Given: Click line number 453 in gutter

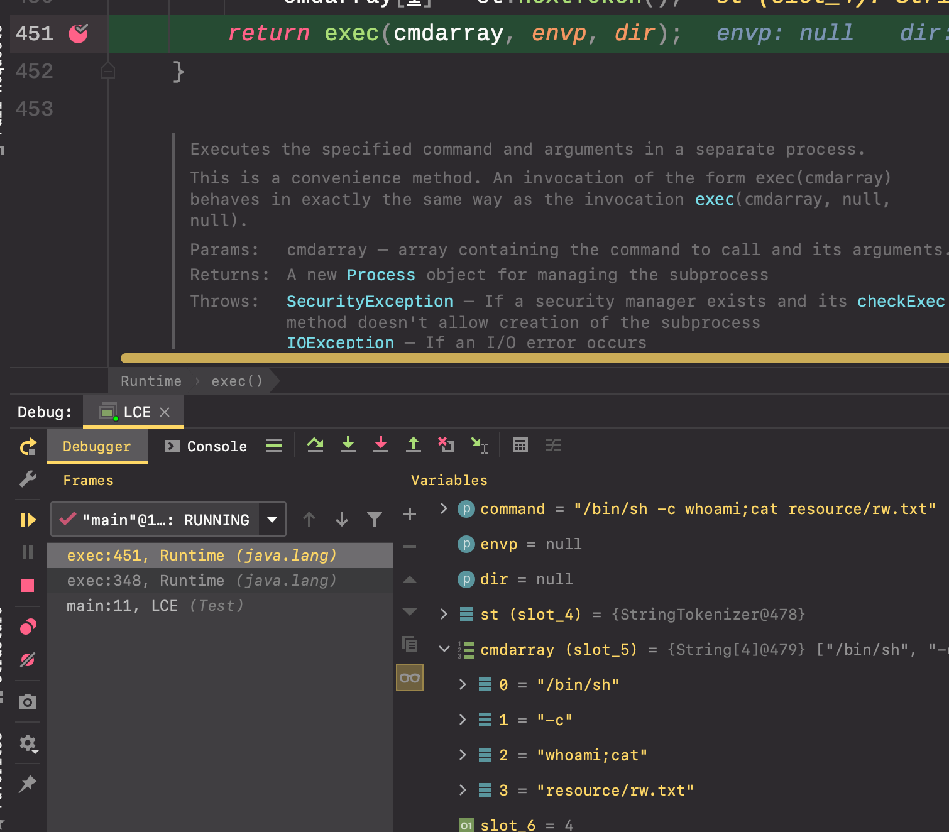Looking at the screenshot, I should pyautogui.click(x=35, y=109).
